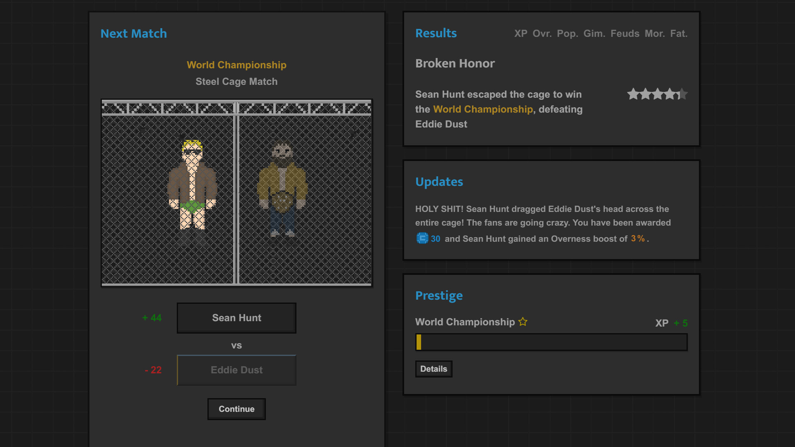Click the first star of the match rating
The height and width of the screenshot is (447, 795).
[x=634, y=94]
